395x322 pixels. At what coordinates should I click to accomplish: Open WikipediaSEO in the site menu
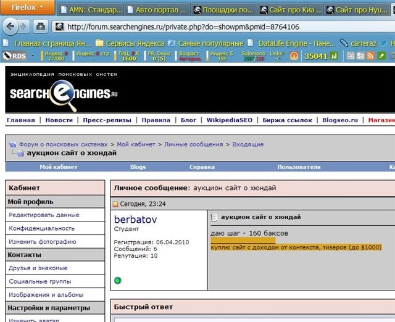229,120
